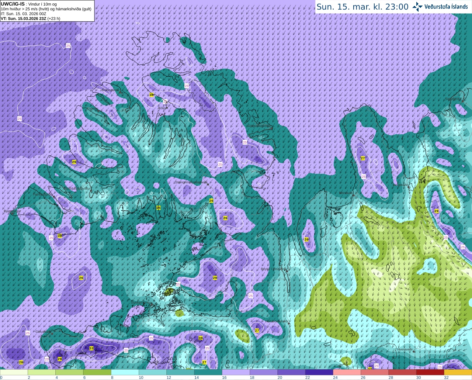Click the Hveravellir station label
Screen dimensions: 472x380
[405, 349]
